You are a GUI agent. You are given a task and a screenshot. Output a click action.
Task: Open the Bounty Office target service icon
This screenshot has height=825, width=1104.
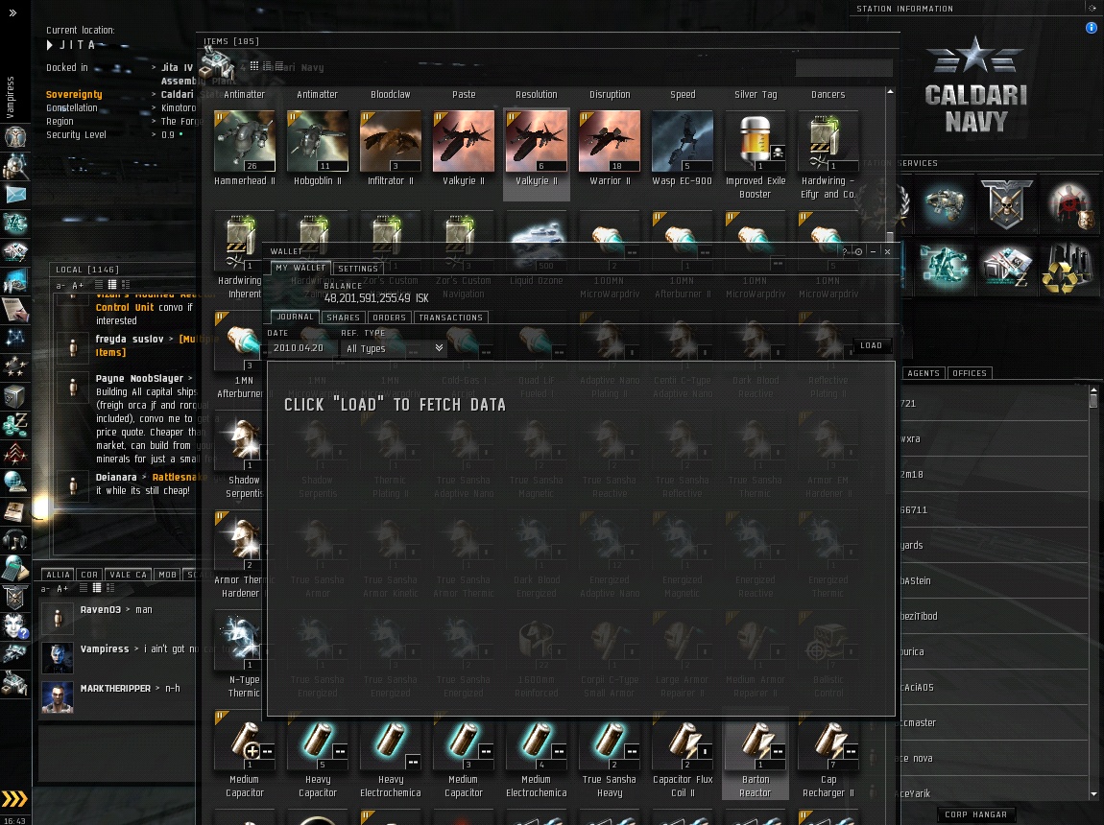coord(1068,204)
